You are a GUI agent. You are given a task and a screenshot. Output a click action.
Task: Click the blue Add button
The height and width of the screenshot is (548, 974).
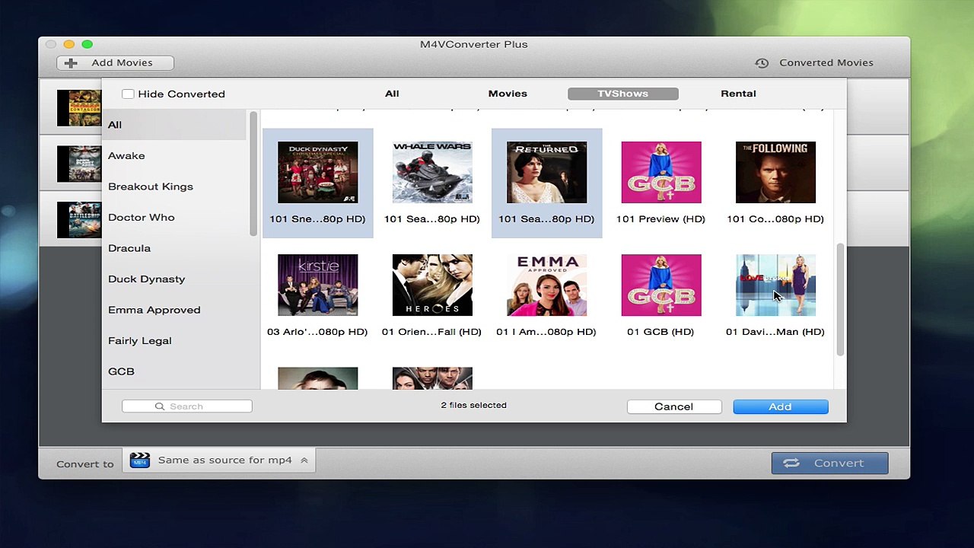point(781,406)
